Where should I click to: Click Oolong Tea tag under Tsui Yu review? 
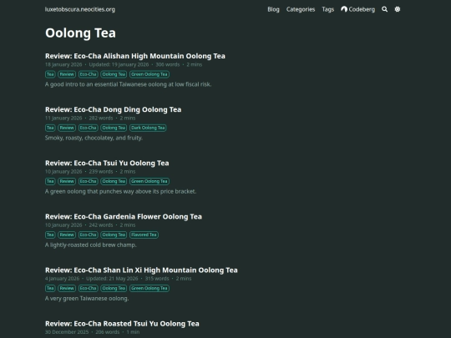[x=114, y=181]
